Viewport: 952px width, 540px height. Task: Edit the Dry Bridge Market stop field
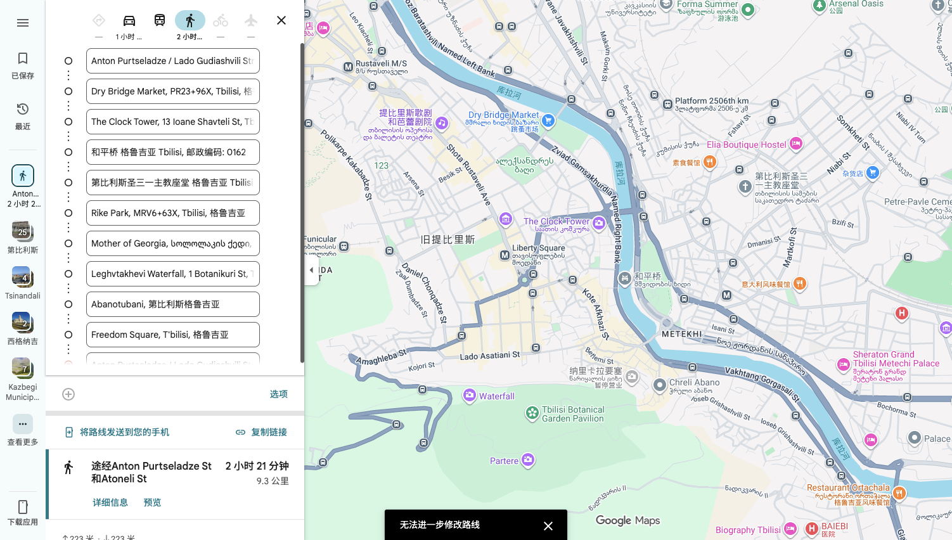coord(173,91)
